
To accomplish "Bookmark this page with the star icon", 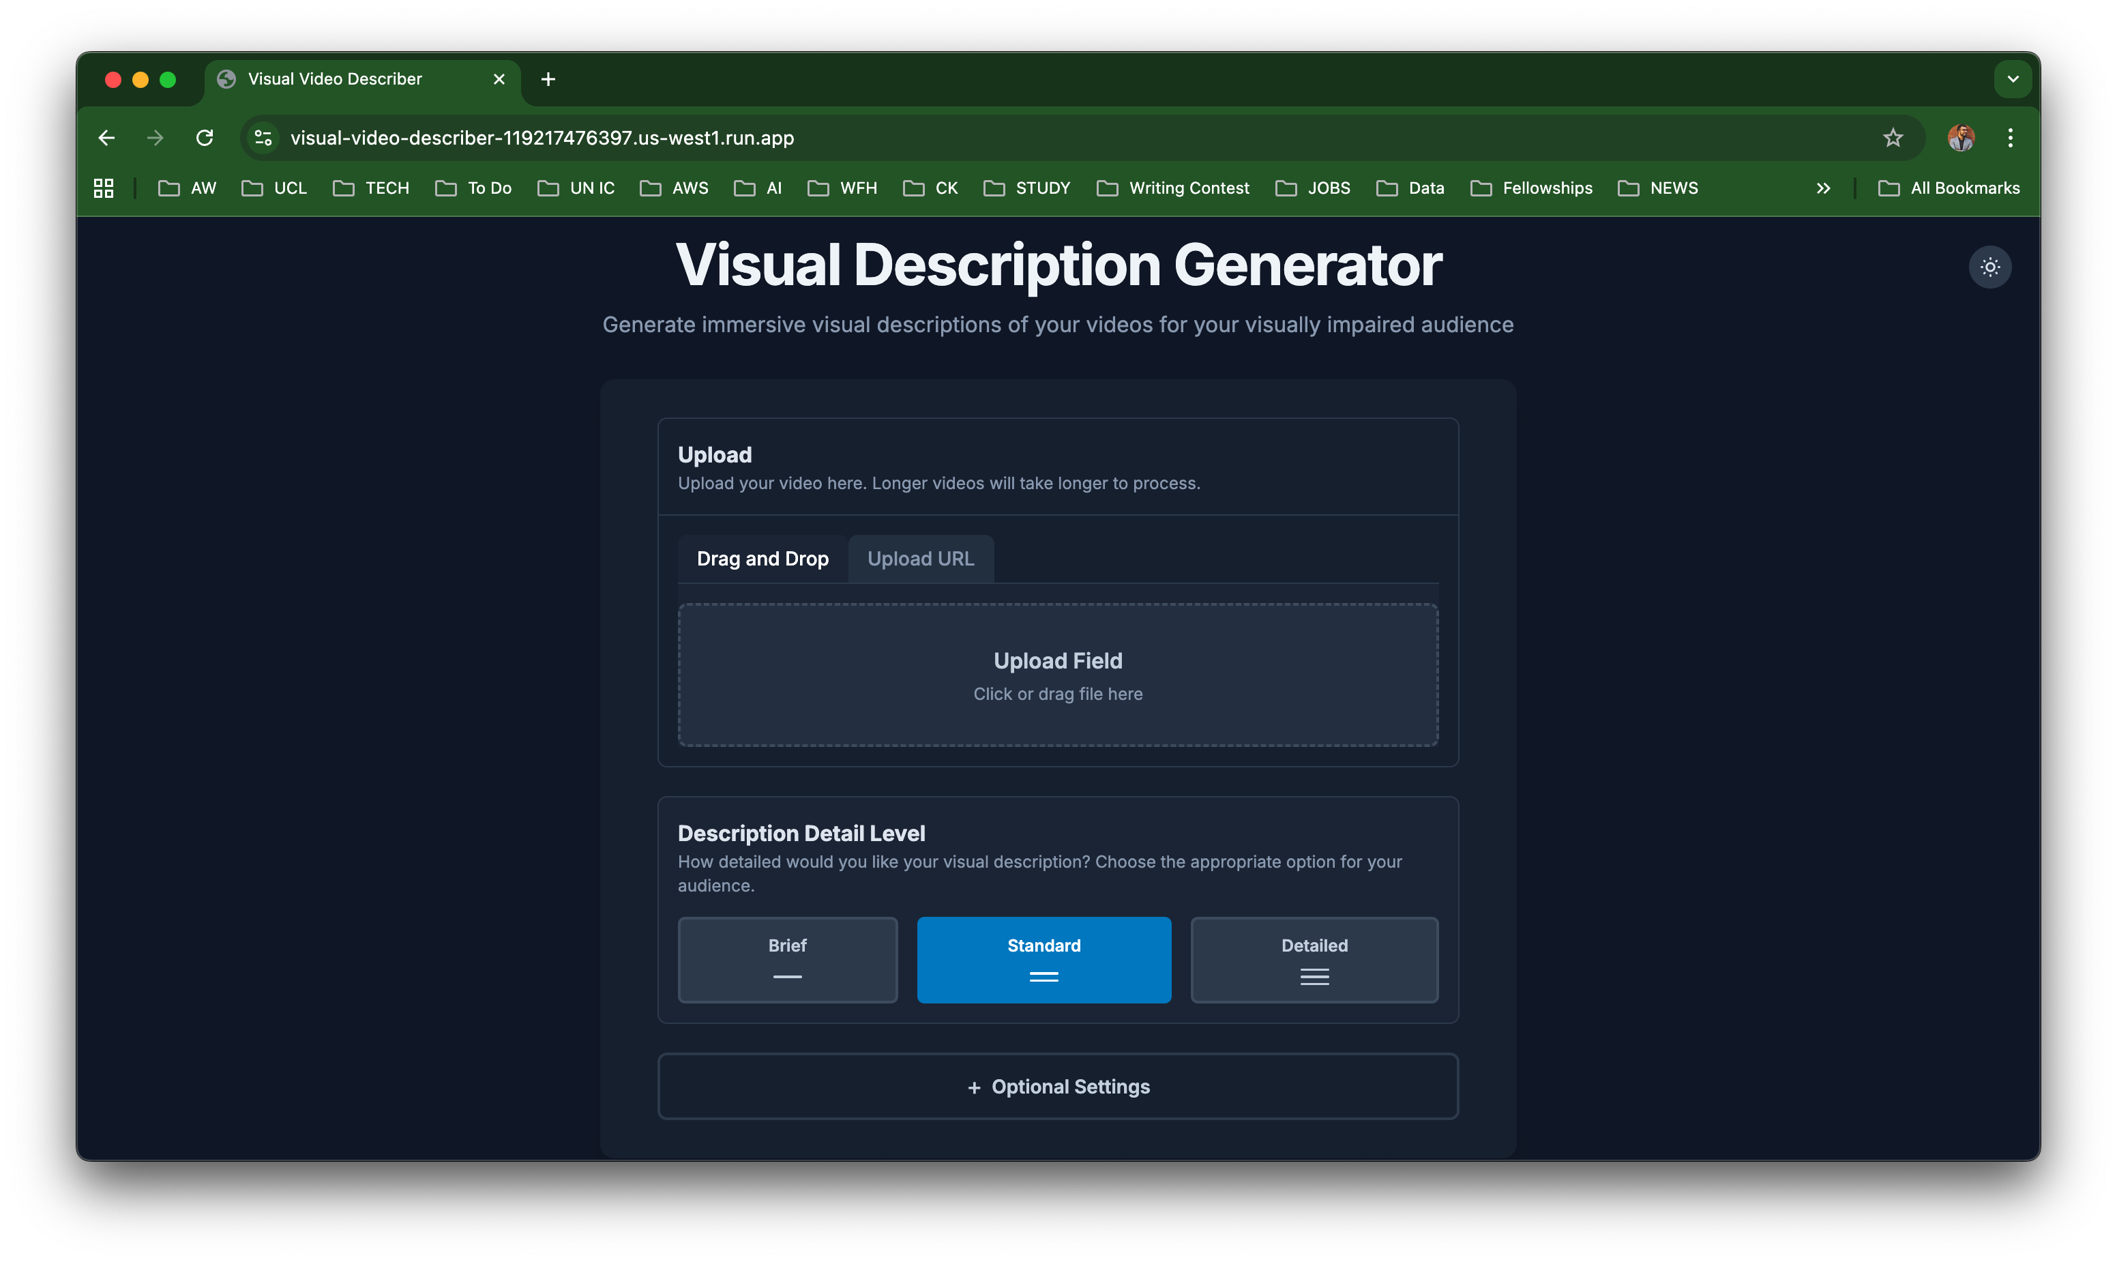I will pos(1892,138).
